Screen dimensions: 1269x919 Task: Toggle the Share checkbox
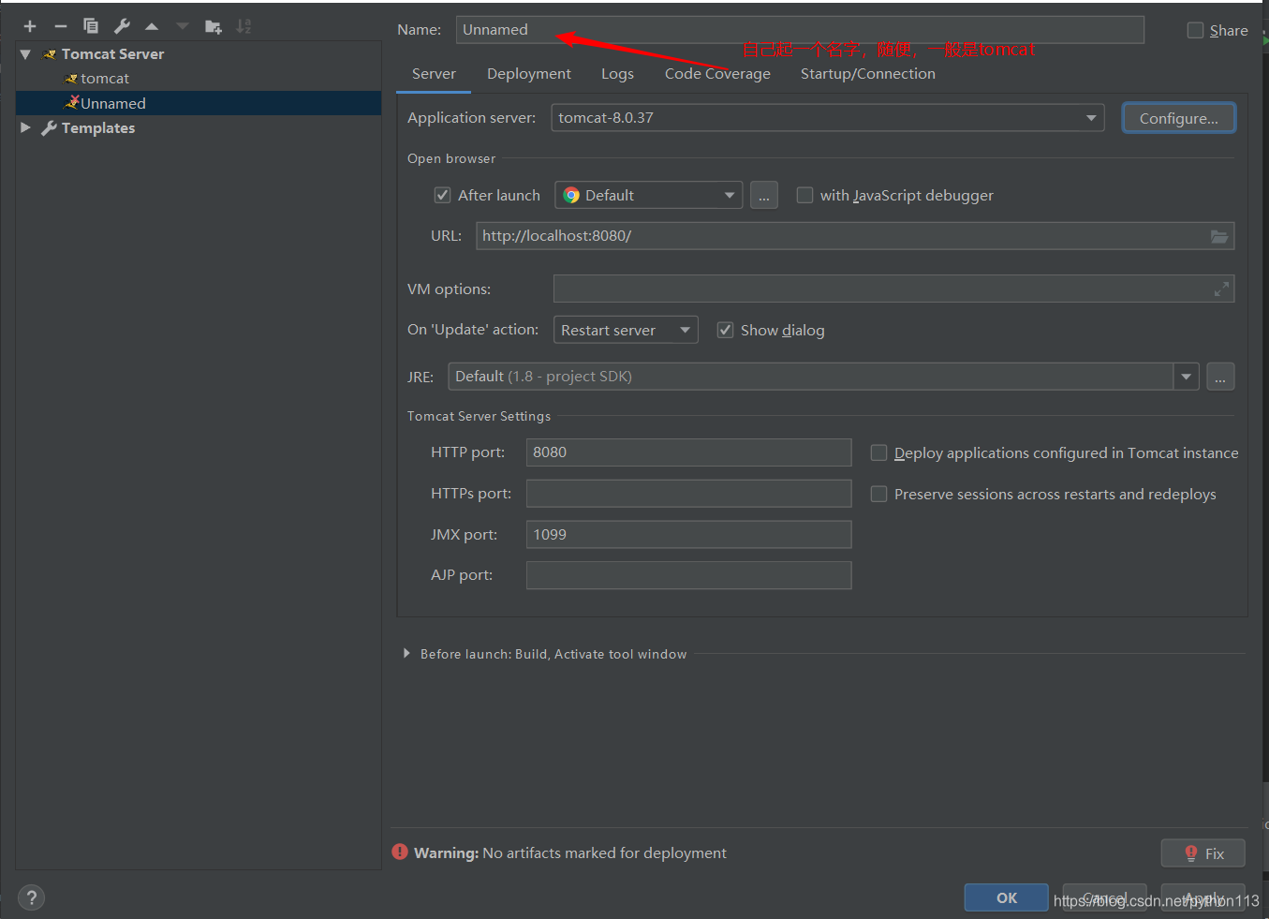(x=1195, y=30)
